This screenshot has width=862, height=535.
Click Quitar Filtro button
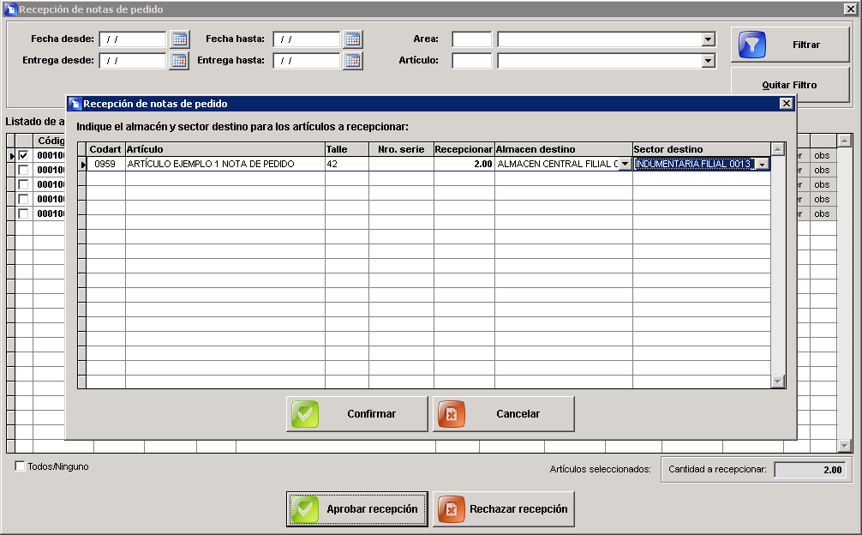tap(790, 85)
